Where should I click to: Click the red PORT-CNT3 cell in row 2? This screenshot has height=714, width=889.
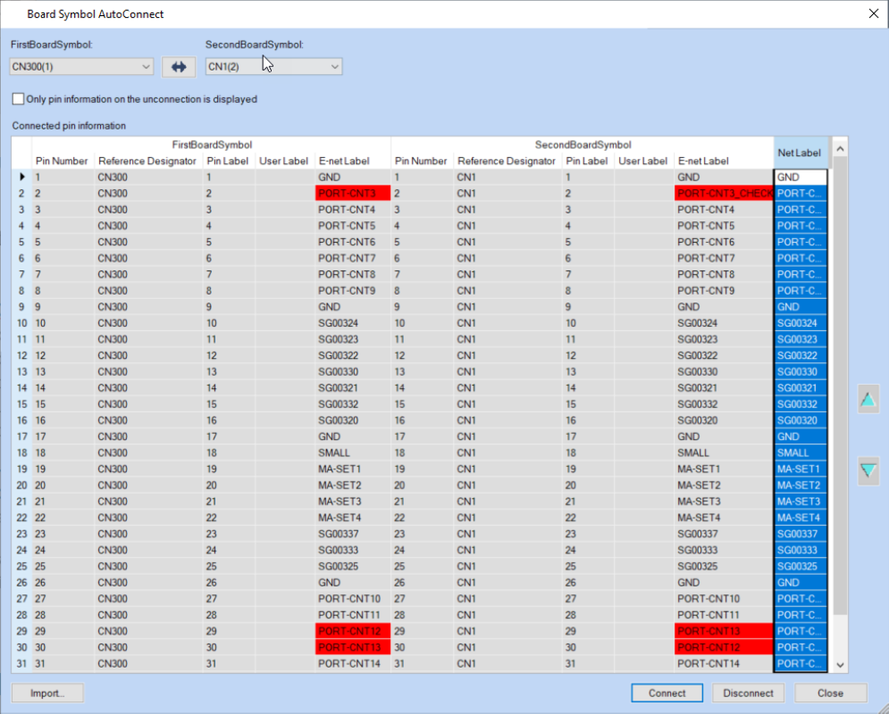(352, 194)
